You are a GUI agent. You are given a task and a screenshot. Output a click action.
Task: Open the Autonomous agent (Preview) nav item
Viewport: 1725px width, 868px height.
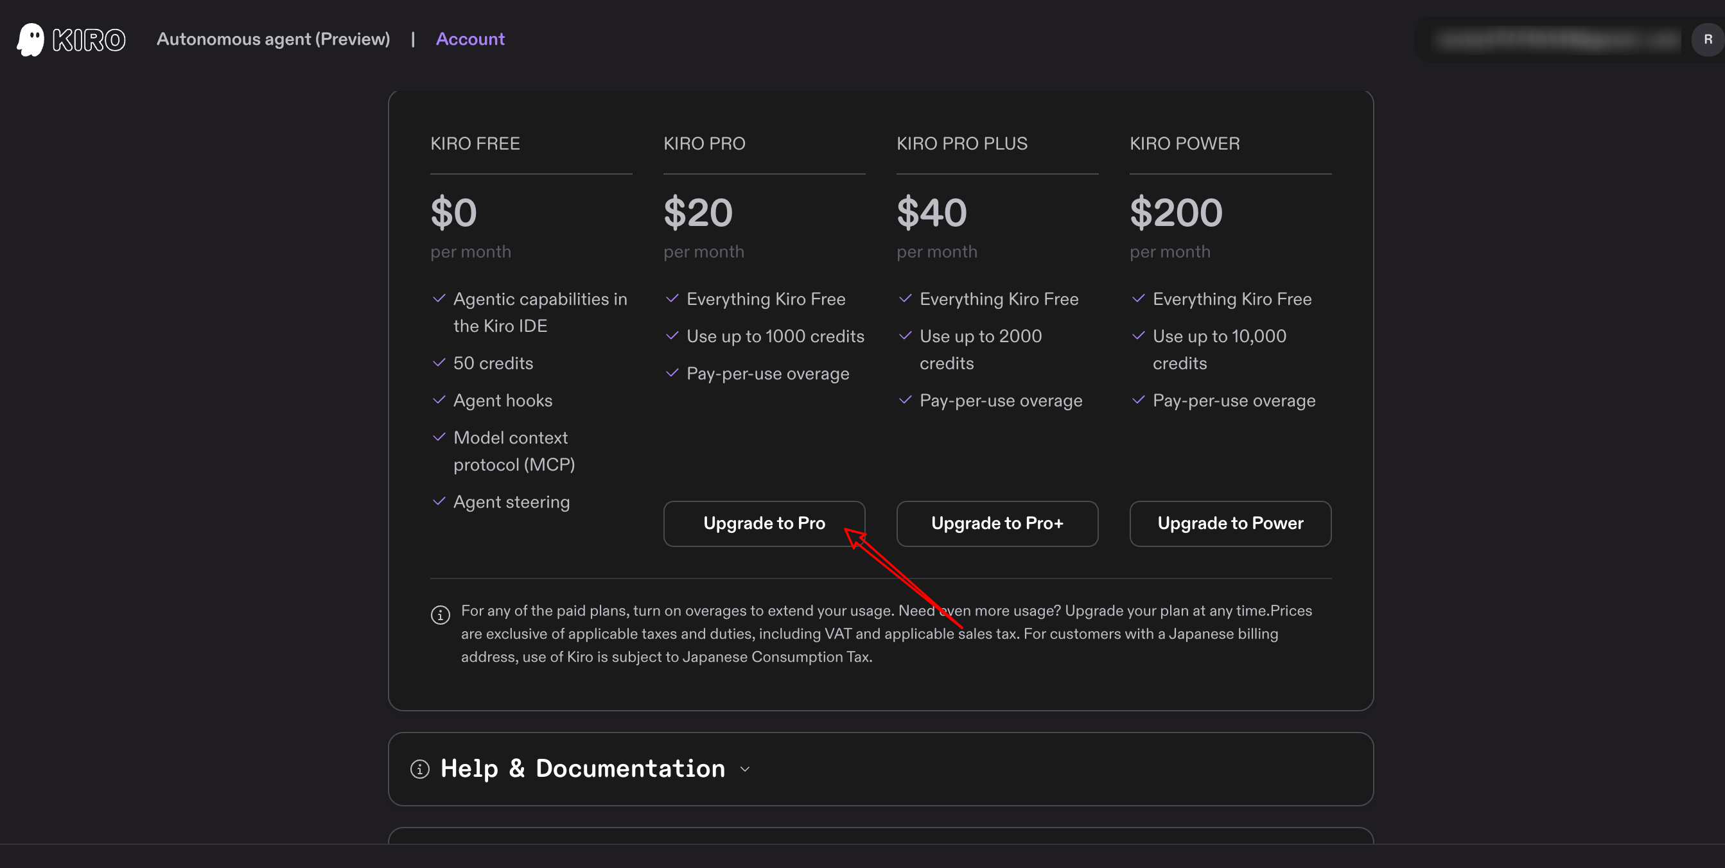[x=273, y=40]
